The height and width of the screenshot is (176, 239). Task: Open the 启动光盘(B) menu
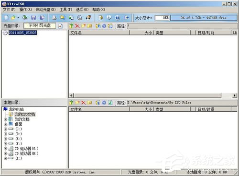[x=45, y=10]
